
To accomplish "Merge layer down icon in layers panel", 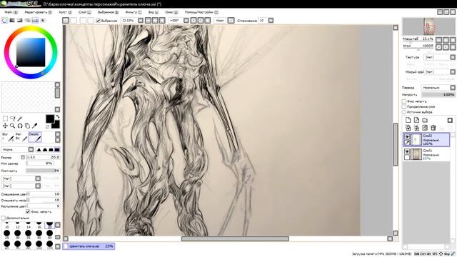I will click(x=416, y=128).
